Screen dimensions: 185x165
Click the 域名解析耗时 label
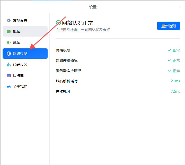[67, 81]
